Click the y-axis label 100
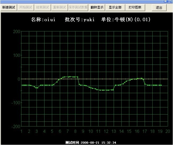Viewport: 173px width, 145px height. [x=16, y=55]
